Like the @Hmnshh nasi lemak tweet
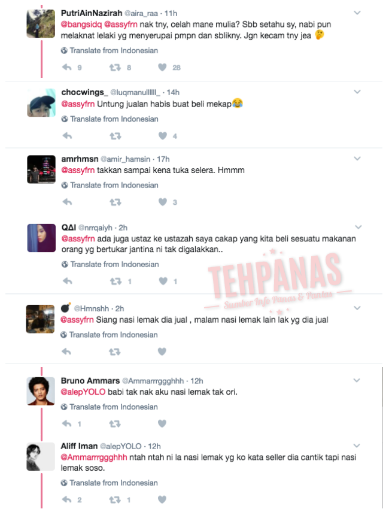 click(162, 352)
